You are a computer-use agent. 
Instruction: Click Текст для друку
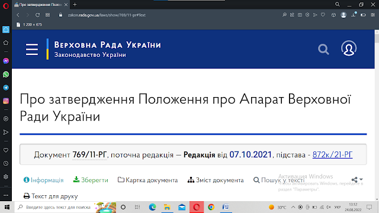[50, 196]
